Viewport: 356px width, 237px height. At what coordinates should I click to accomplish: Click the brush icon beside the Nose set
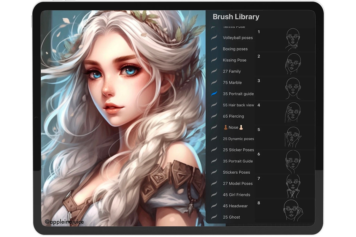pyautogui.click(x=214, y=127)
